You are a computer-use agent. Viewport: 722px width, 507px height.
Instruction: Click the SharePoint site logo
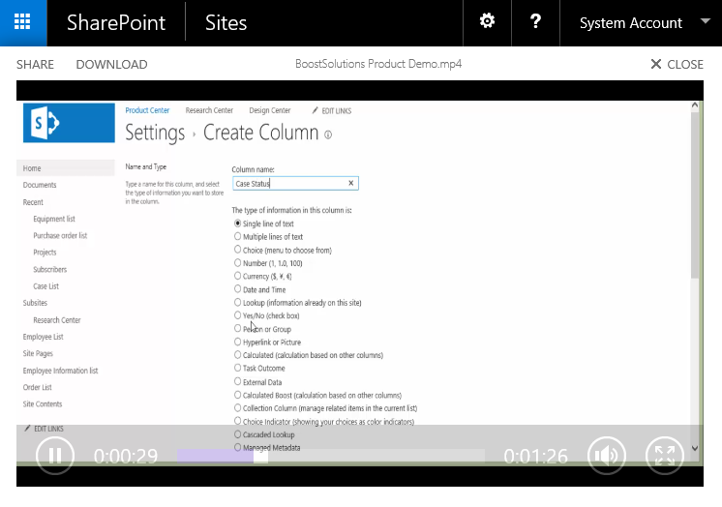(x=69, y=123)
